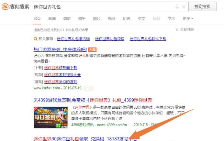This screenshot has height=141, width=224.
Task: Click the result count text 21,198条相关结果
Action: [x=74, y=30]
